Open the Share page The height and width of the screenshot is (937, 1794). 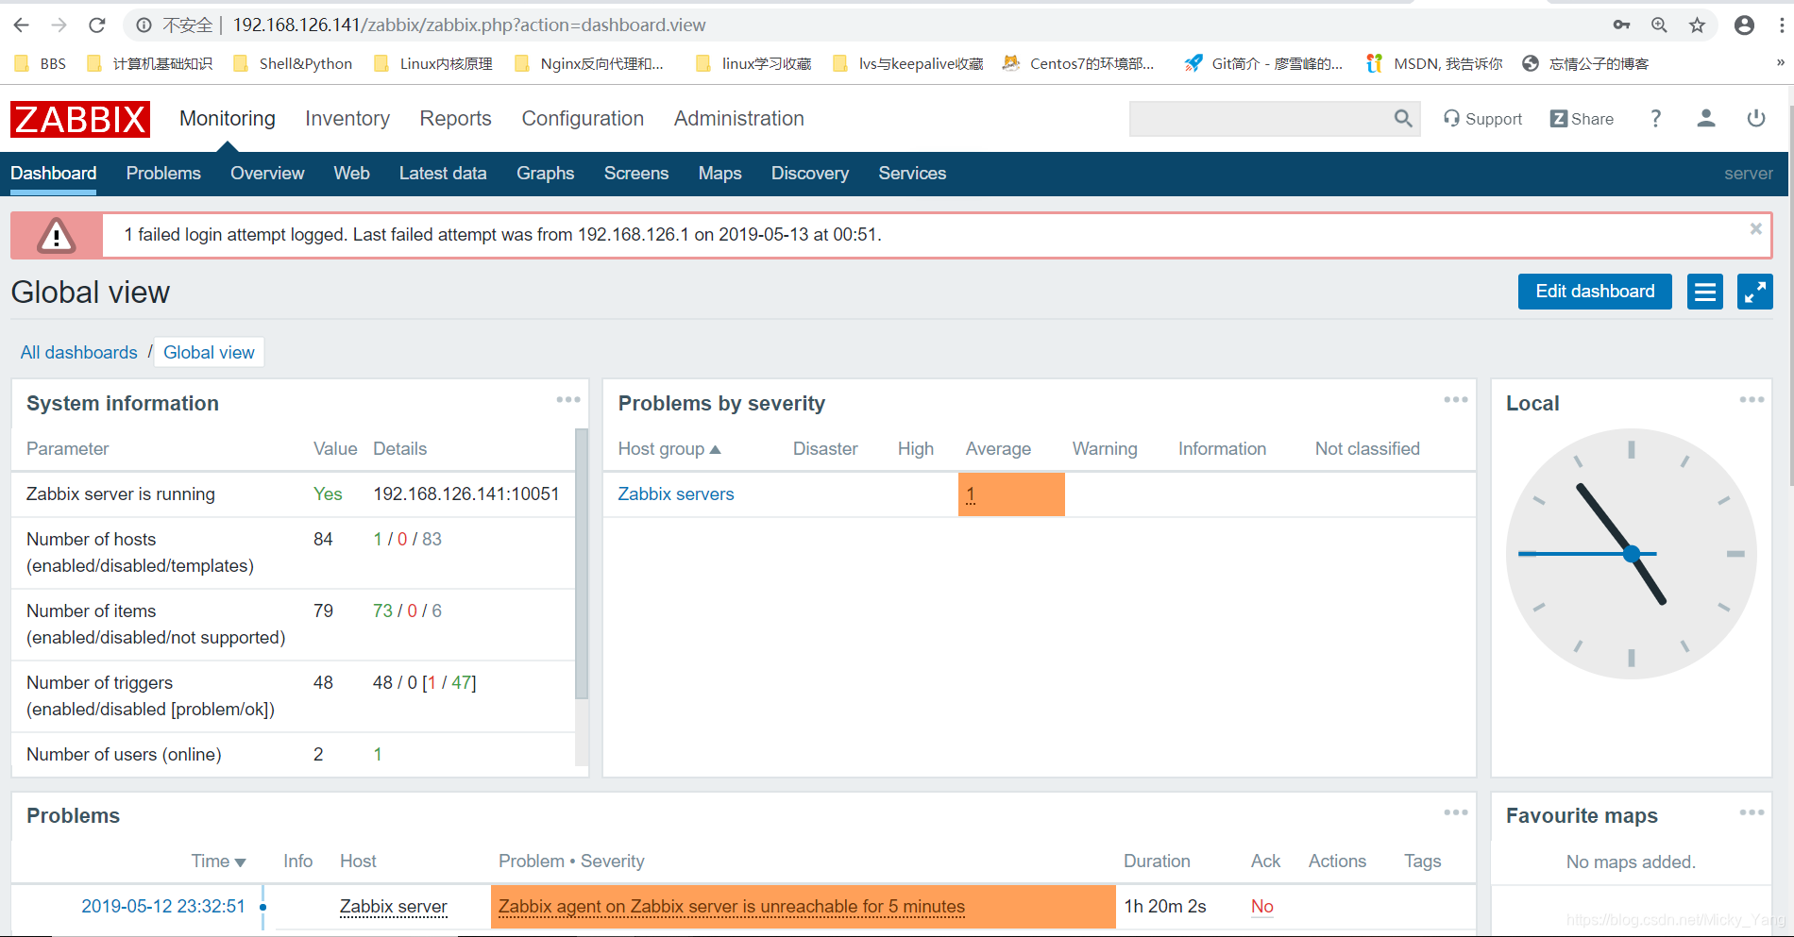click(1582, 119)
